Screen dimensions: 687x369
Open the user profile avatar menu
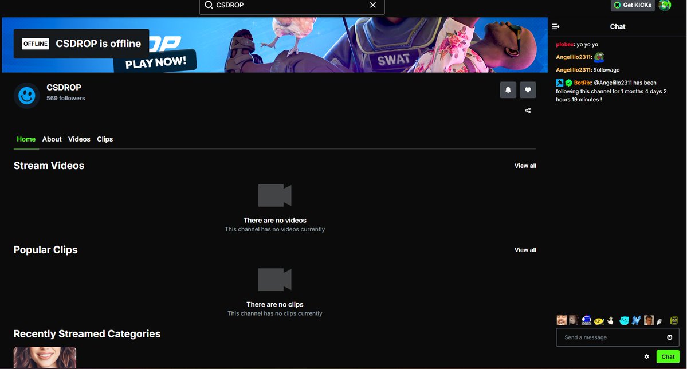coord(665,5)
